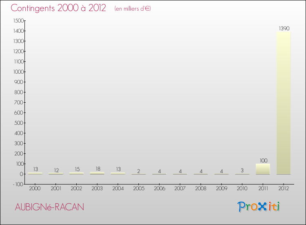This screenshot has width=306, height=225.
Task: Click the 2005 x-axis label
Action: [139, 189]
